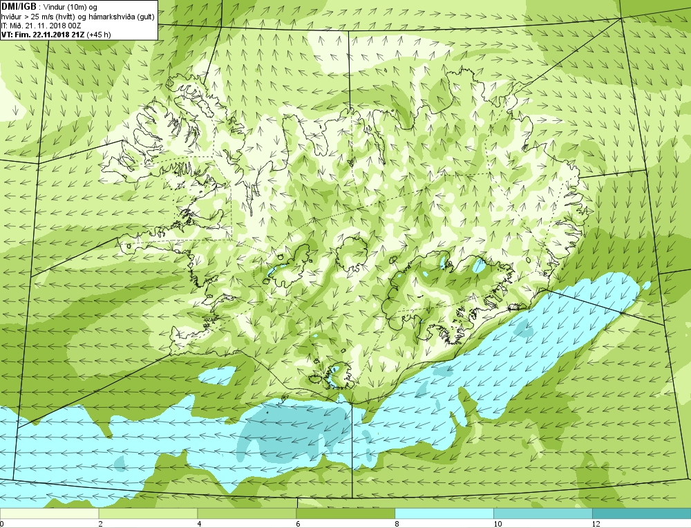This screenshot has height=528, width=691.
Task: Click the legend scale label '10'
Action: tap(497, 524)
